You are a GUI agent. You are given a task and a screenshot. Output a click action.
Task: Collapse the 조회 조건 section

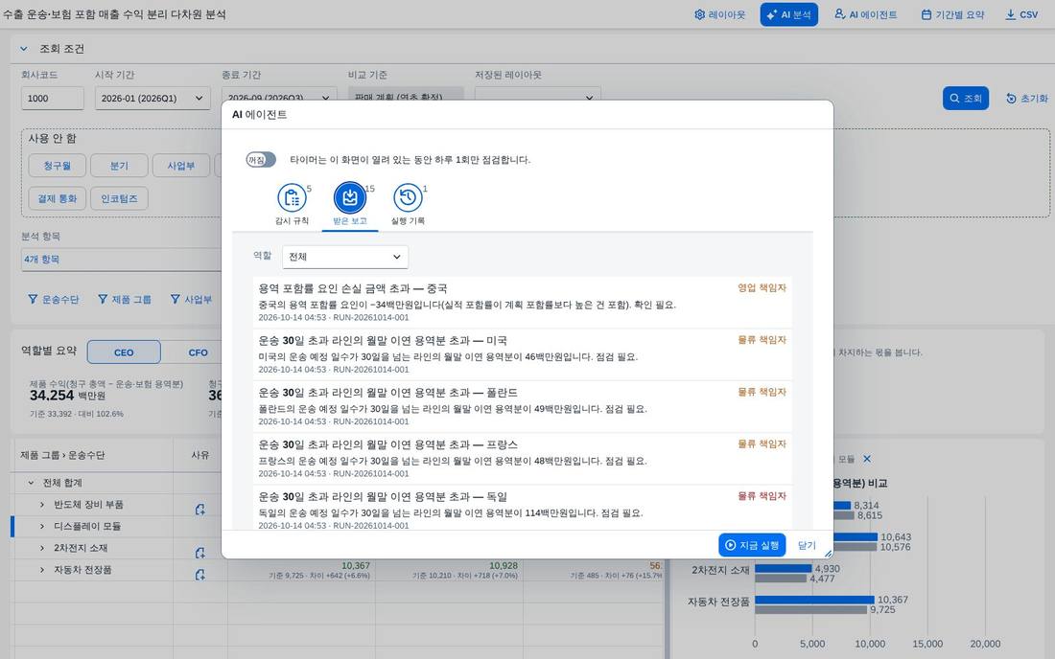24,48
